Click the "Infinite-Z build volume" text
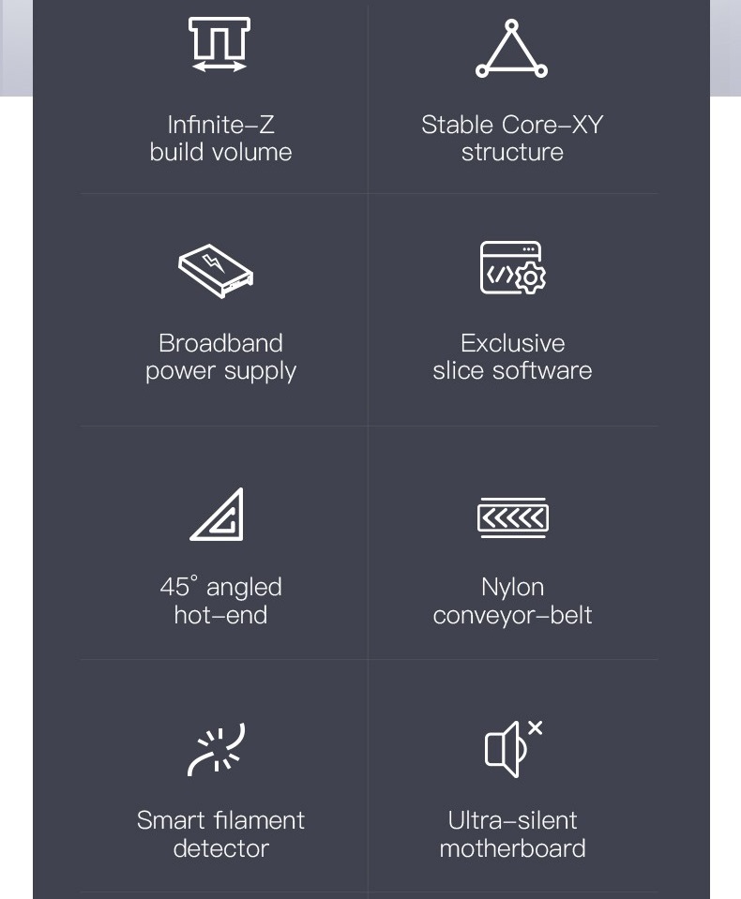The width and height of the screenshot is (741, 899). tap(220, 138)
